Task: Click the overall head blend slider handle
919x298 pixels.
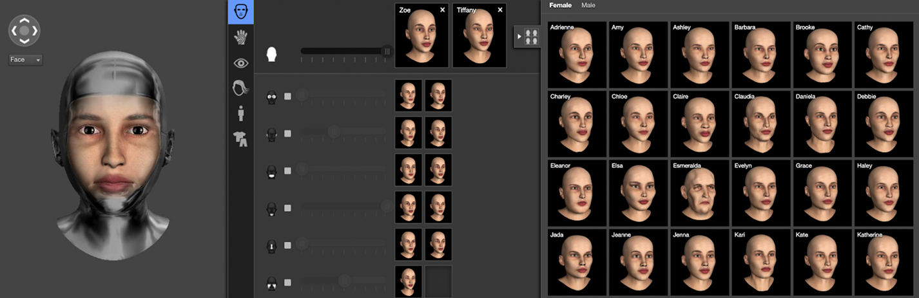Action: (387, 51)
